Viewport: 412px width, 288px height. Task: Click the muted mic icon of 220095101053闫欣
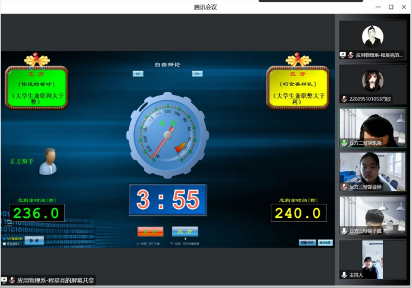[x=344, y=99]
